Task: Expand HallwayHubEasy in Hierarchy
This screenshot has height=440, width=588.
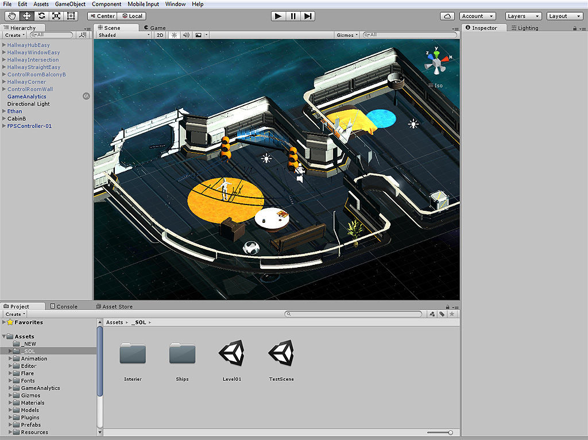Action: click(x=4, y=45)
